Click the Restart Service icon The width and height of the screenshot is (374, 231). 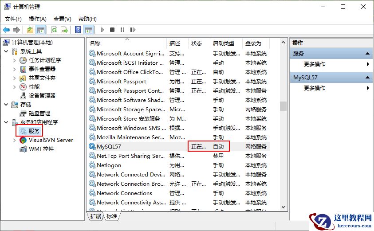(133, 30)
